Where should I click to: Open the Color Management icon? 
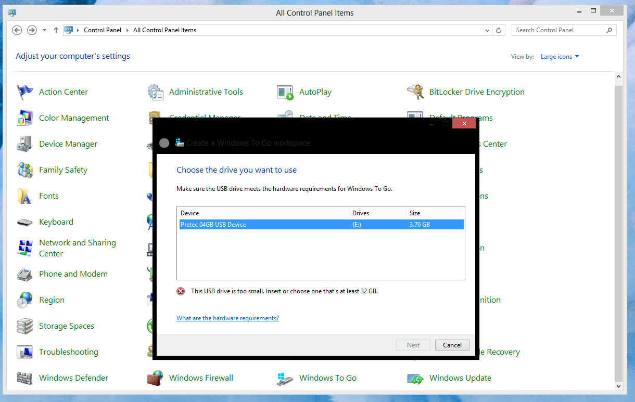point(25,118)
